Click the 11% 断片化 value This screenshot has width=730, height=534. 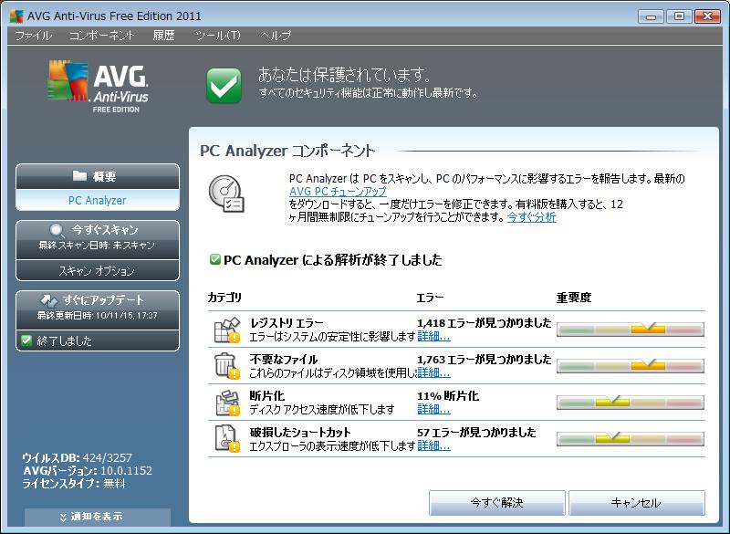click(448, 396)
